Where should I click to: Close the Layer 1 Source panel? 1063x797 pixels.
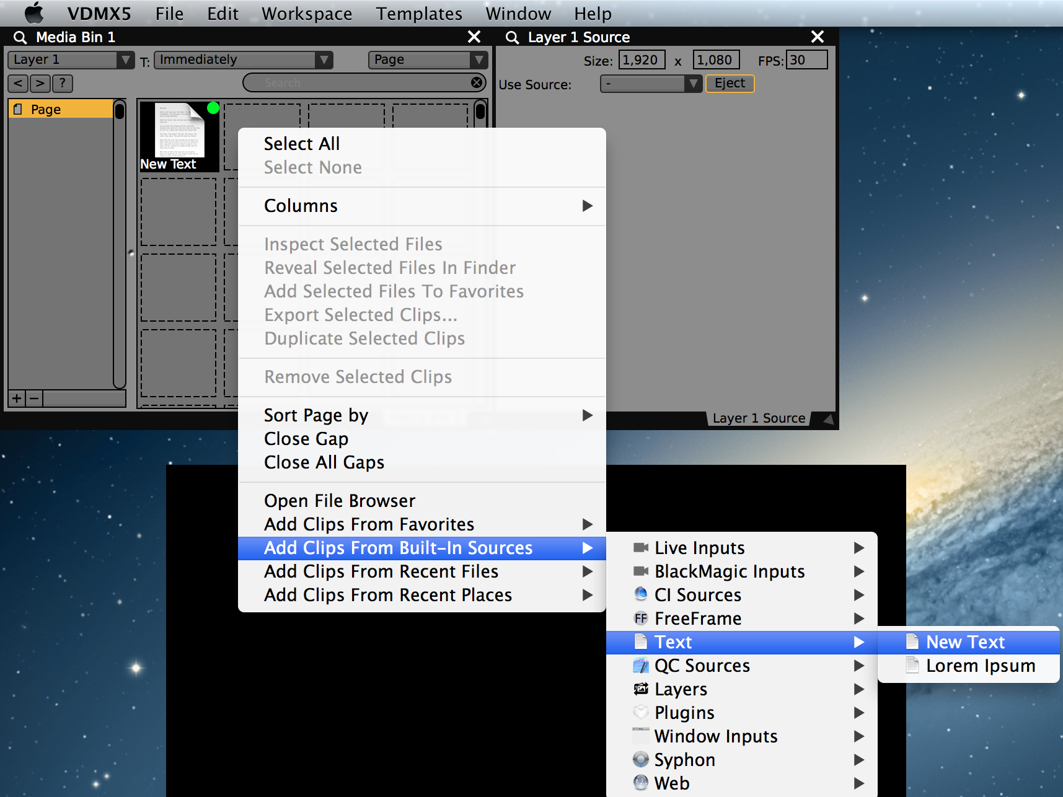coord(818,37)
